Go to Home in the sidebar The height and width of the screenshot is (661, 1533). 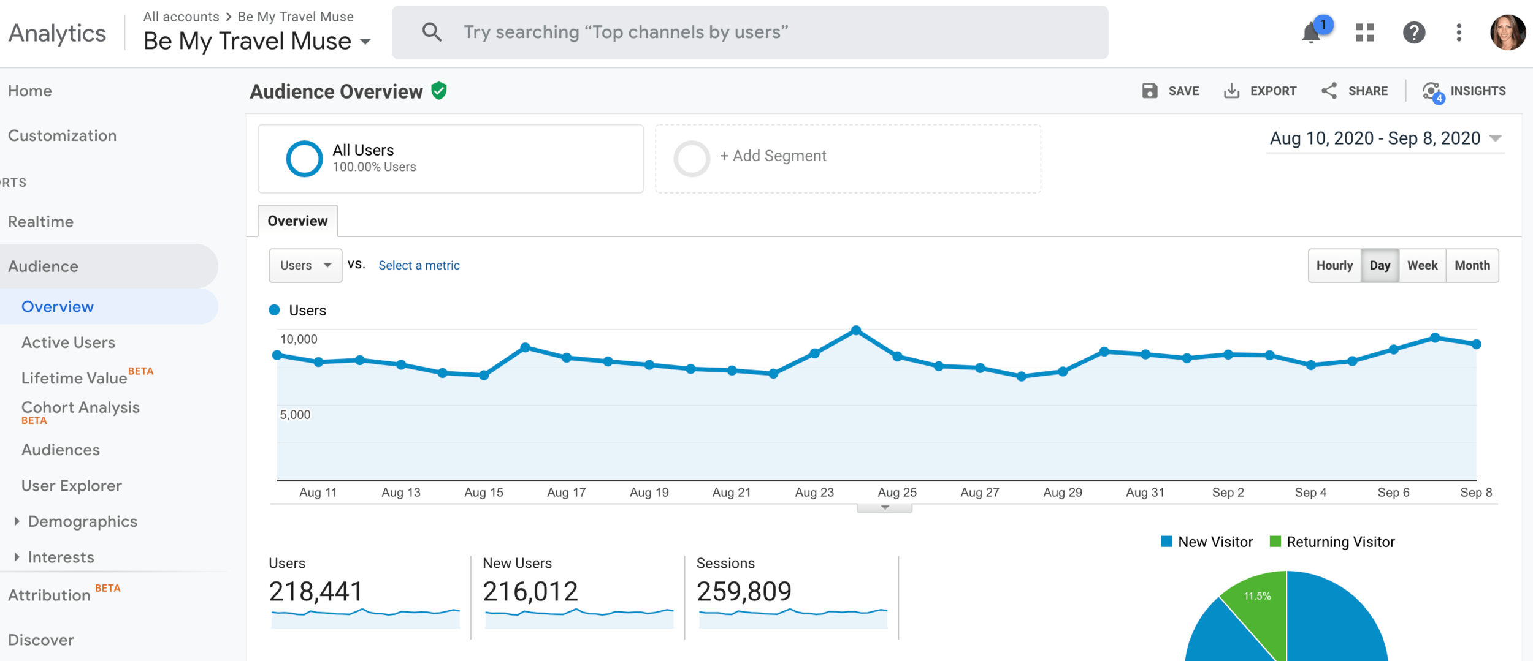[30, 91]
